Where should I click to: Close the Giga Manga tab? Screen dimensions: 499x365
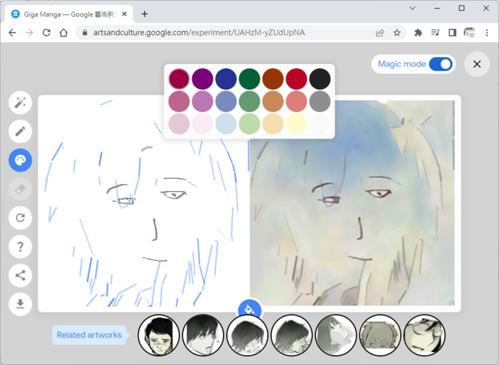pyautogui.click(x=124, y=14)
